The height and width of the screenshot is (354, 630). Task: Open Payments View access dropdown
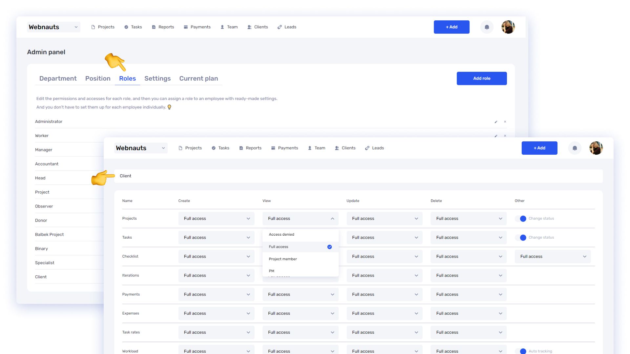click(x=301, y=295)
